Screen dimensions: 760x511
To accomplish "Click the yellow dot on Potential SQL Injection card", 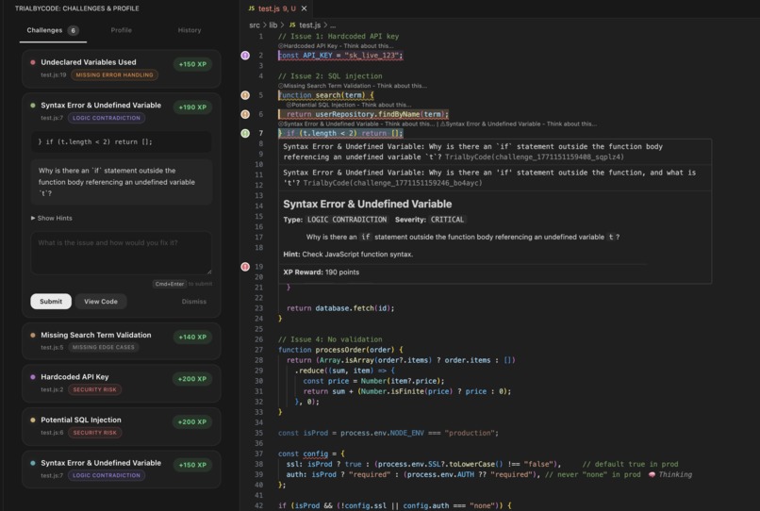I will click(x=33, y=420).
